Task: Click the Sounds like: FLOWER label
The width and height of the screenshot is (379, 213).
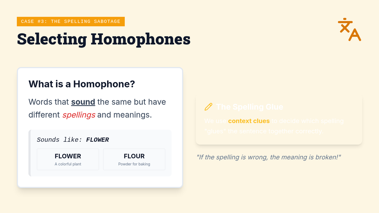Action: (x=73, y=140)
